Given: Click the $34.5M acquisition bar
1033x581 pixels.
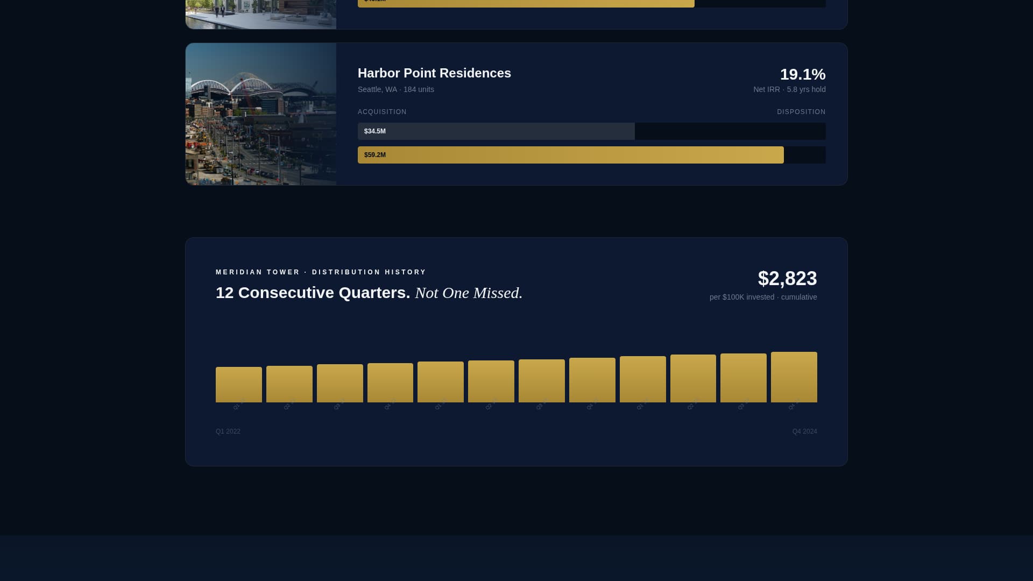Looking at the screenshot, I should 496,131.
